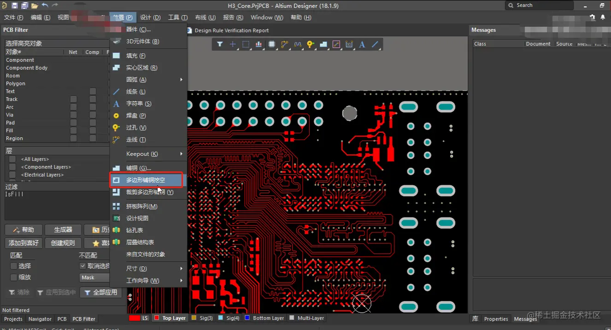The width and height of the screenshot is (611, 330).
Task: Click the 帮助 helper button
Action: click(x=23, y=230)
